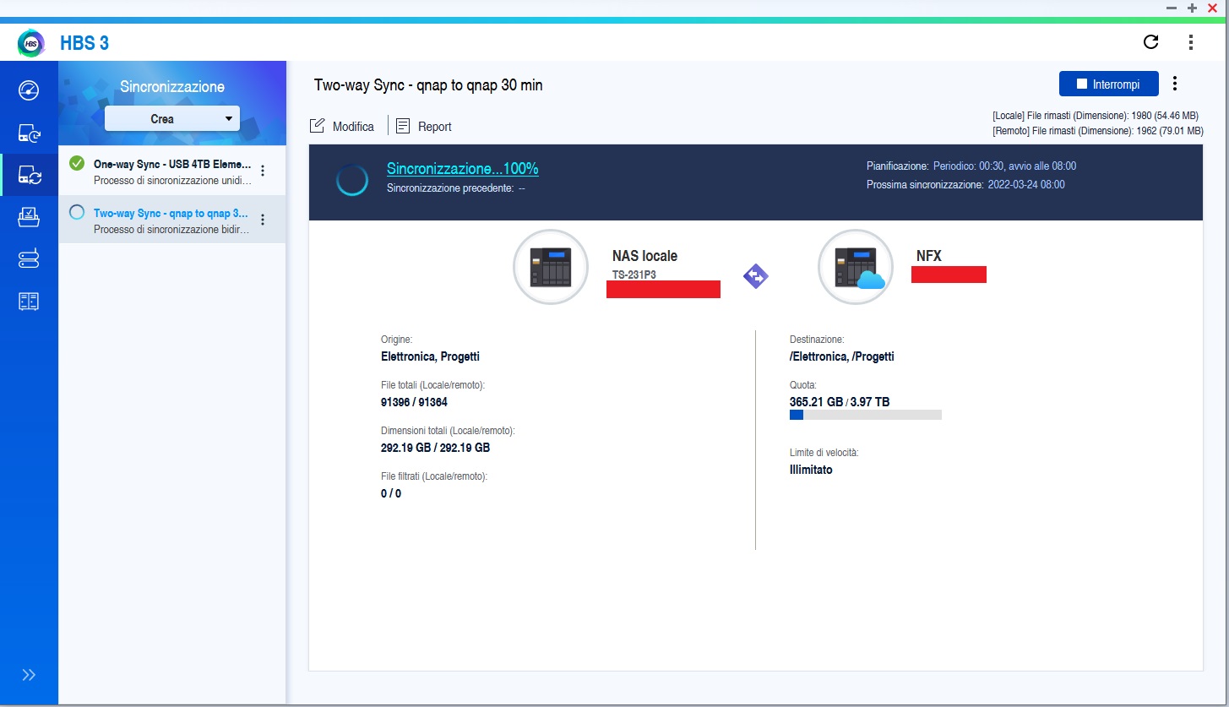Open the Report for this job
The height and width of the screenshot is (707, 1229).
click(424, 127)
